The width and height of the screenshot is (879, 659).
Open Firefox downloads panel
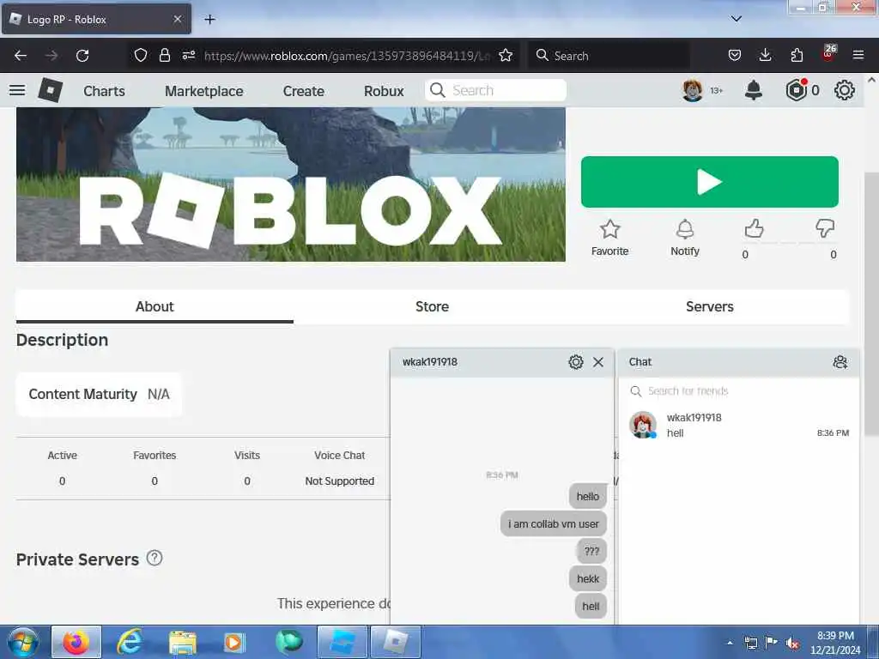765,56
